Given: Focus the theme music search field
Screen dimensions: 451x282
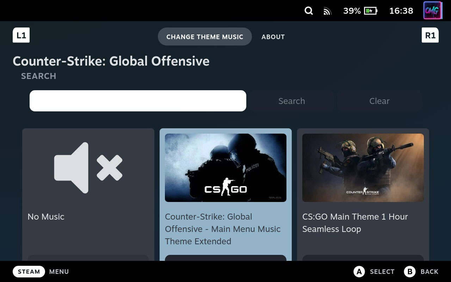Looking at the screenshot, I should point(138,101).
